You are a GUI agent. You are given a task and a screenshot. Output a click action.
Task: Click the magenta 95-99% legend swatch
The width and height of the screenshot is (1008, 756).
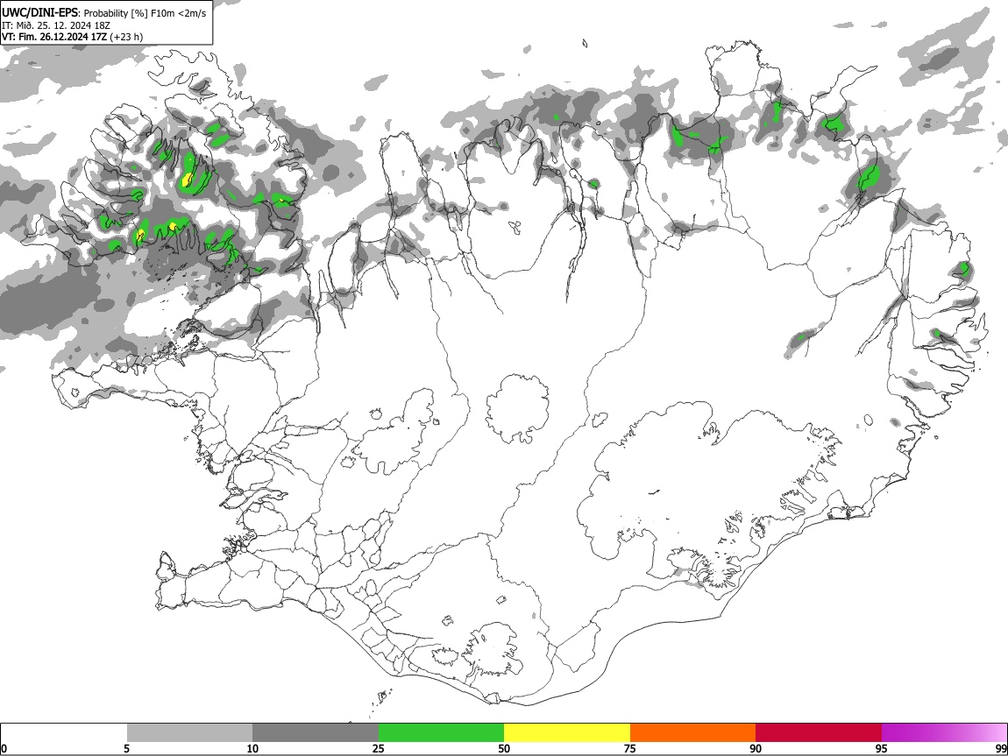[944, 733]
